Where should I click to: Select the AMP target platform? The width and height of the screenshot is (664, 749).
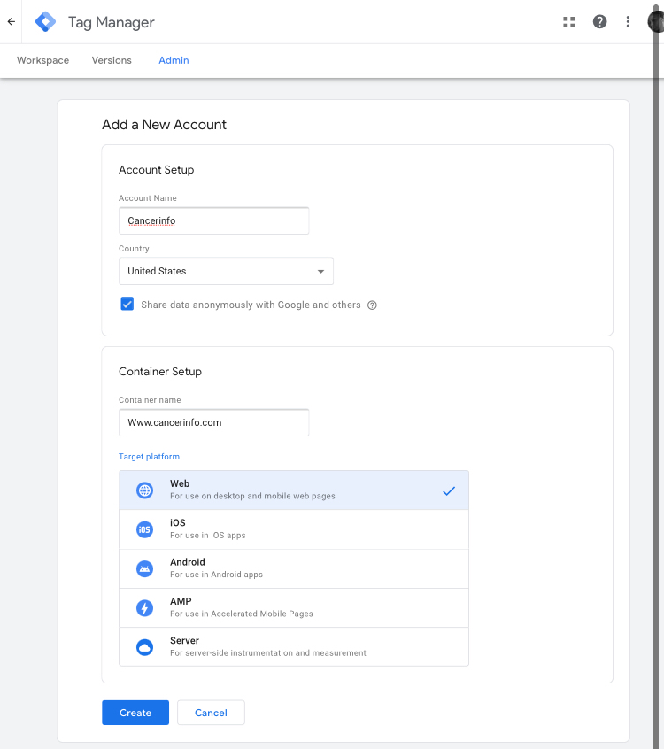click(294, 608)
